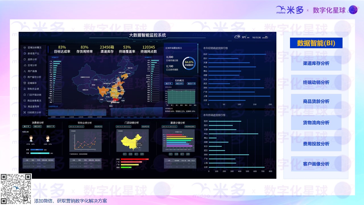Click the 用户留存分析 clock icon
The width and height of the screenshot is (364, 205).
pyautogui.click(x=25, y=77)
